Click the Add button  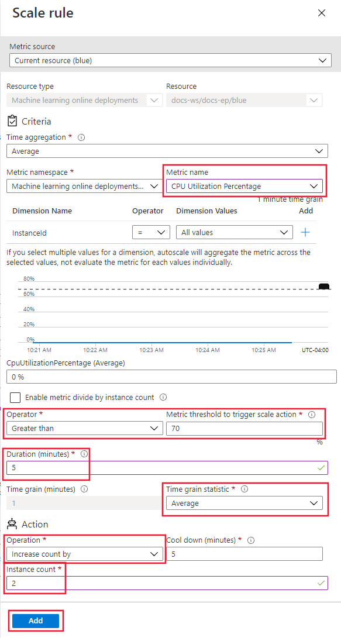click(x=36, y=621)
